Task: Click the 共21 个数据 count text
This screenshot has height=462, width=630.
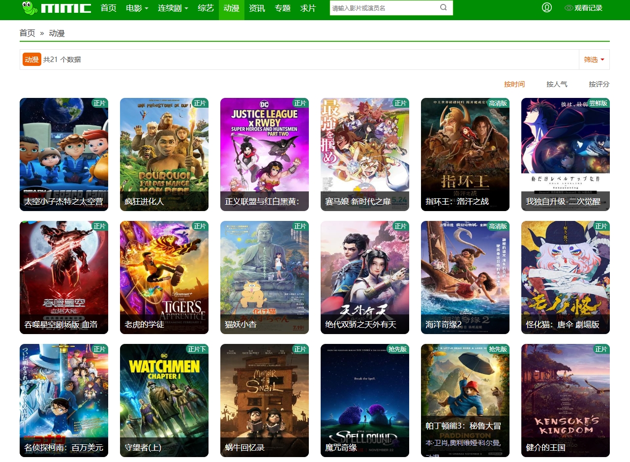Action: pyautogui.click(x=62, y=60)
